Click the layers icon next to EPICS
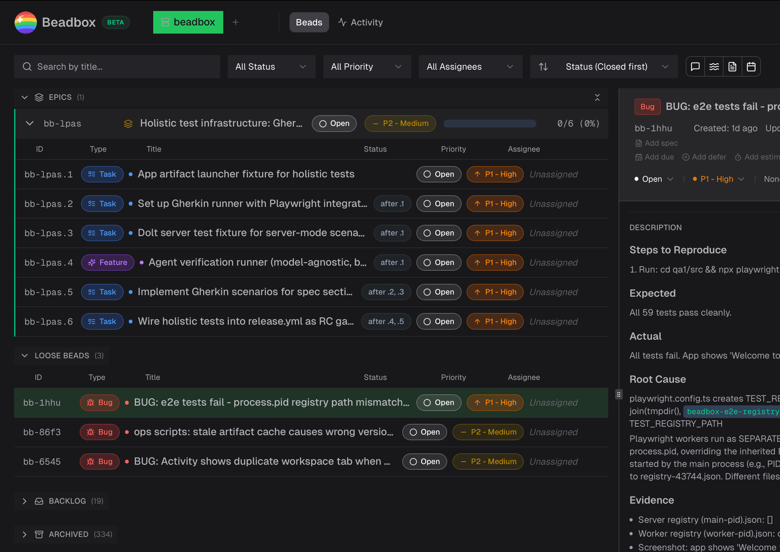780x552 pixels. (38, 97)
